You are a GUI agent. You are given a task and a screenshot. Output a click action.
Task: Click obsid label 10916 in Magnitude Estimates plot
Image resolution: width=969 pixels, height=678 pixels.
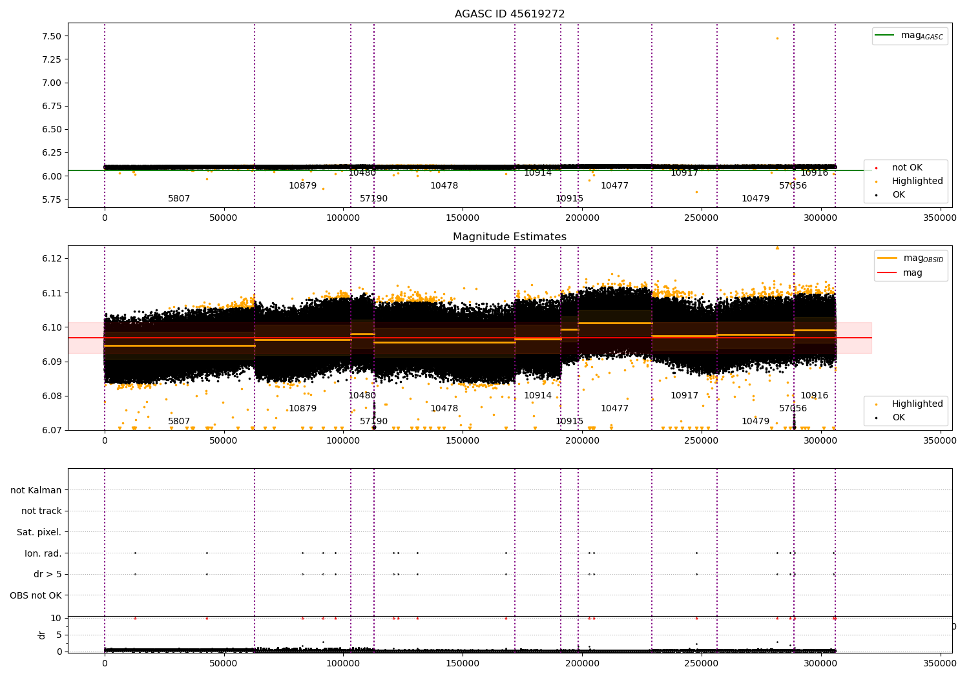coord(814,395)
